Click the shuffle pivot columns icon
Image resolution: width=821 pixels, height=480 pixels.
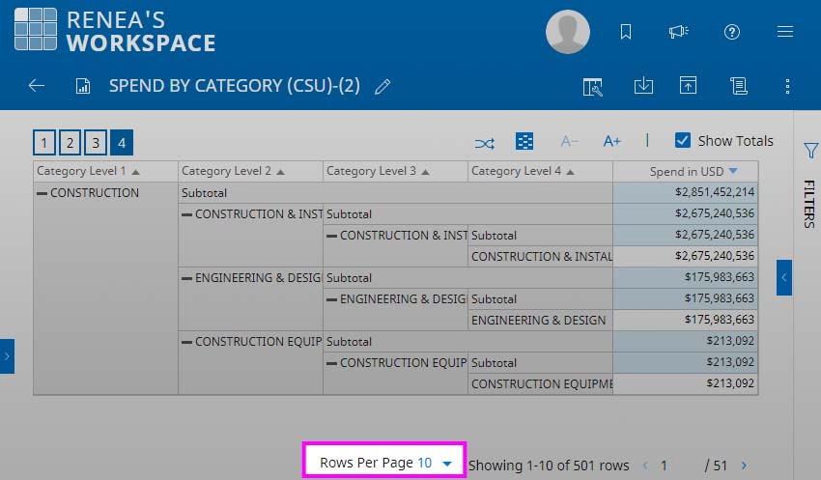(x=484, y=143)
